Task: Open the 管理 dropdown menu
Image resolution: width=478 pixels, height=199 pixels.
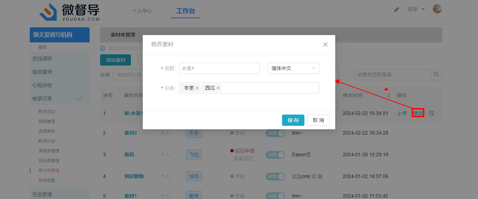Action: [416, 9]
